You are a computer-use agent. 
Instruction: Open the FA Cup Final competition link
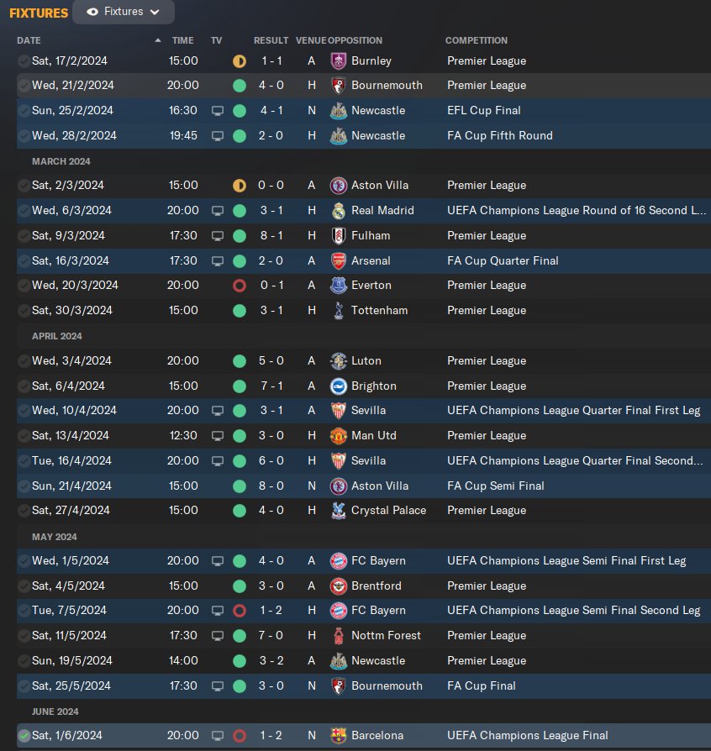(x=481, y=685)
